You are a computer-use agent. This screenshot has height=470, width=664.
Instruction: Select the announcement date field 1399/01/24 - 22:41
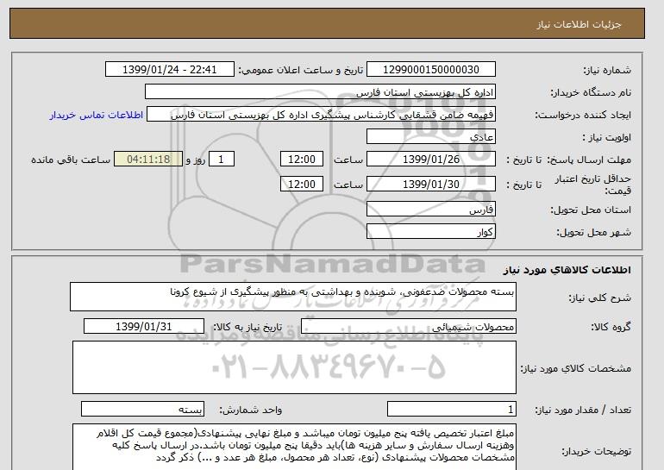[x=169, y=70]
